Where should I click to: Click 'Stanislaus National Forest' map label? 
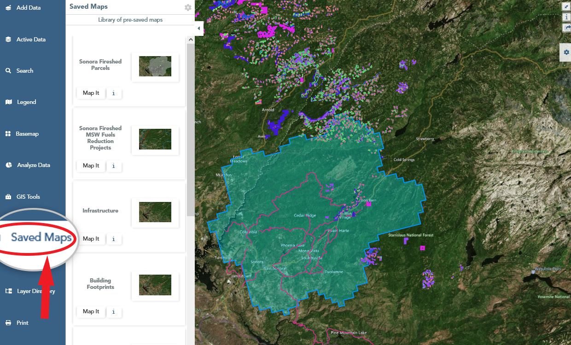point(411,236)
